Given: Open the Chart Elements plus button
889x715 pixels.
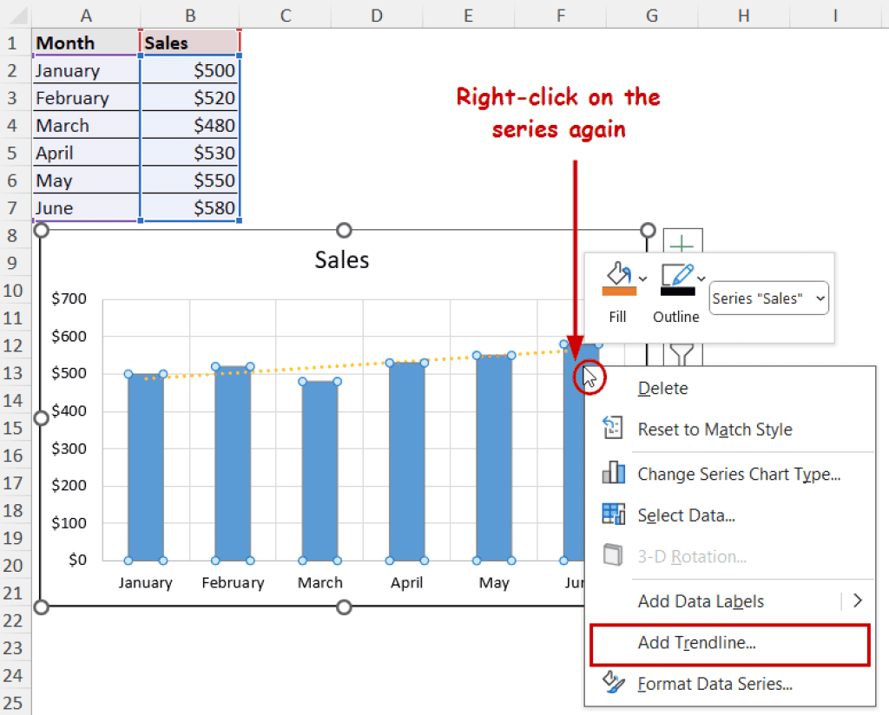Looking at the screenshot, I should click(x=682, y=243).
